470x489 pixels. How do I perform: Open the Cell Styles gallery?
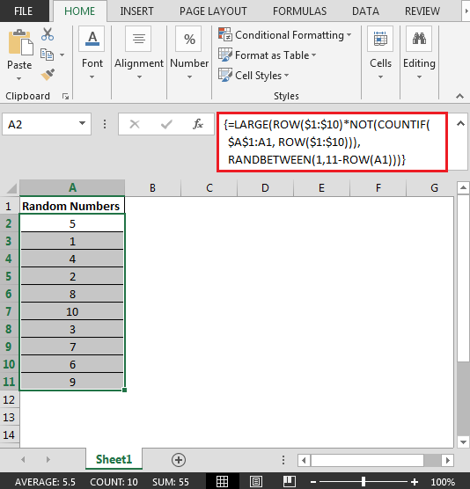[x=253, y=75]
